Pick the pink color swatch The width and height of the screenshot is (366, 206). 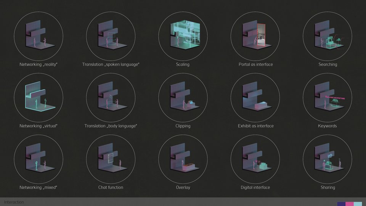coord(350,204)
